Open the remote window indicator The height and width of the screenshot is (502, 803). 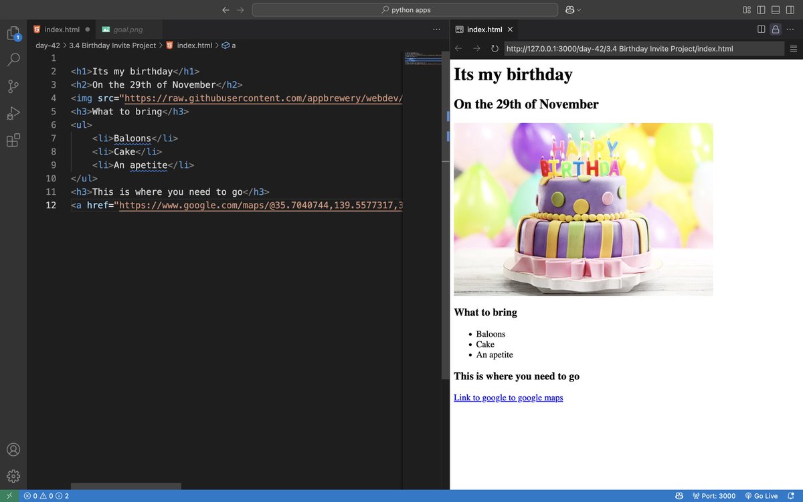9,496
